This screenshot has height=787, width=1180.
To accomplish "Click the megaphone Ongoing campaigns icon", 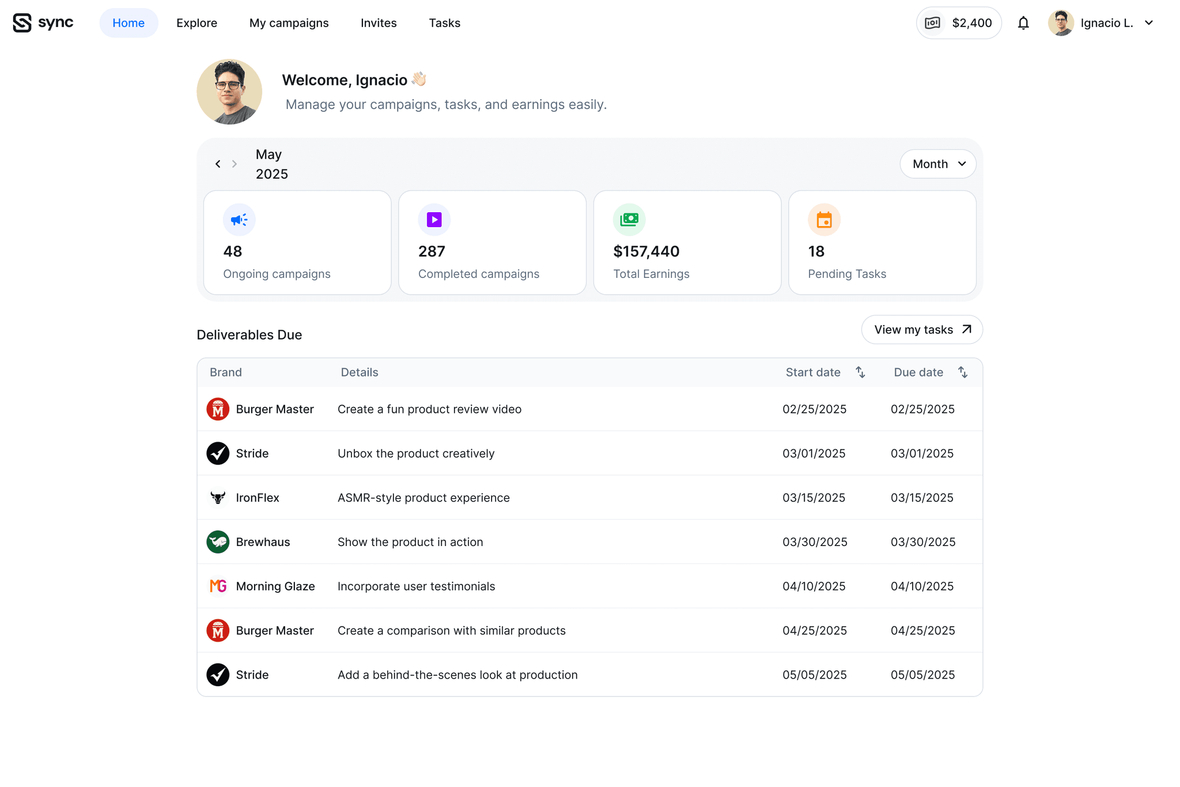I will click(239, 220).
